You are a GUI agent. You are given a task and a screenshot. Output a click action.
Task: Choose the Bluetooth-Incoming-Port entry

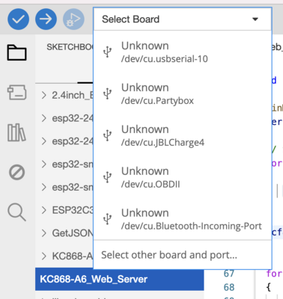tap(183, 219)
